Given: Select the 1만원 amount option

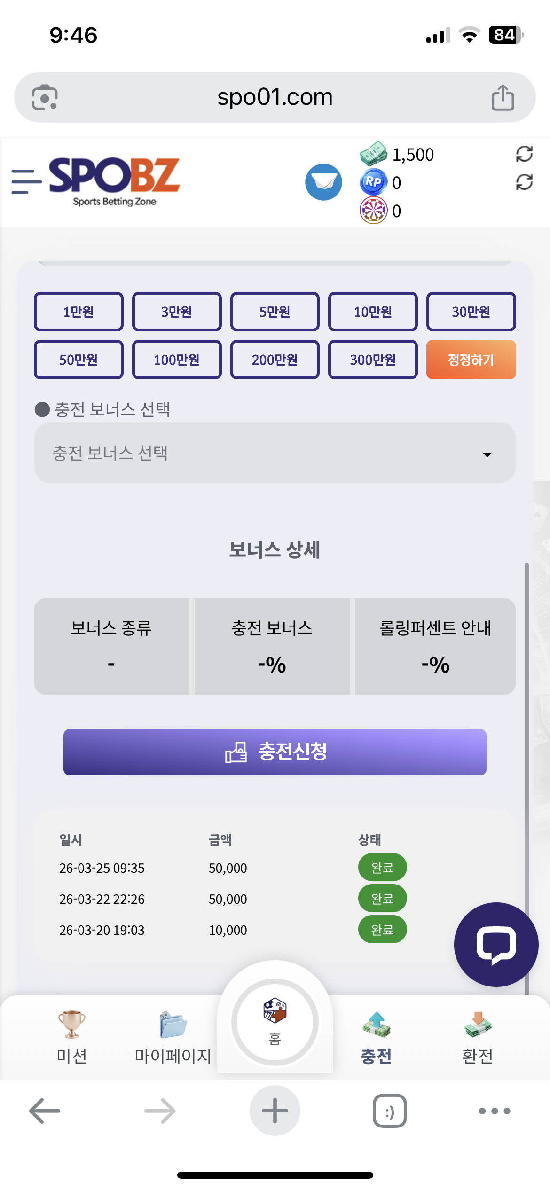Looking at the screenshot, I should coord(79,312).
